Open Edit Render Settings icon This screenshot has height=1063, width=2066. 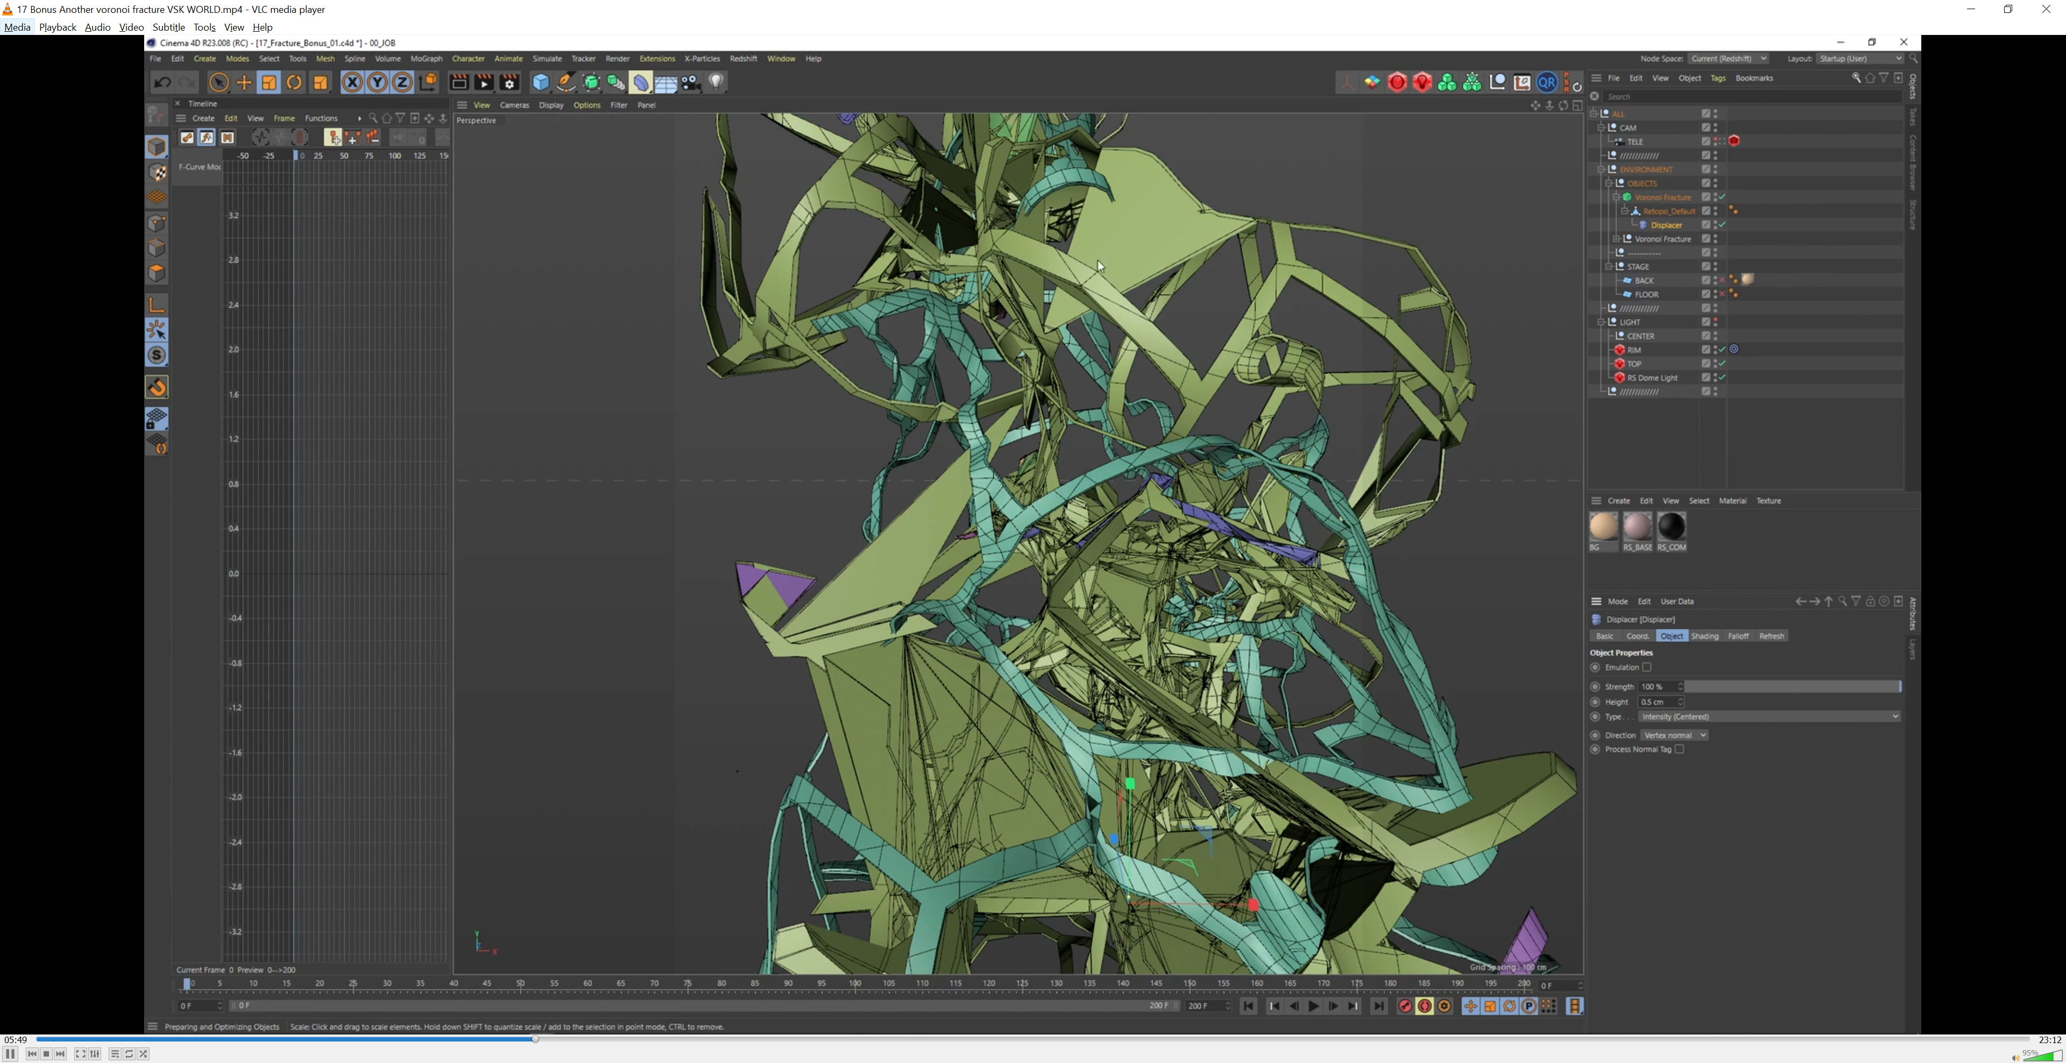tap(510, 82)
